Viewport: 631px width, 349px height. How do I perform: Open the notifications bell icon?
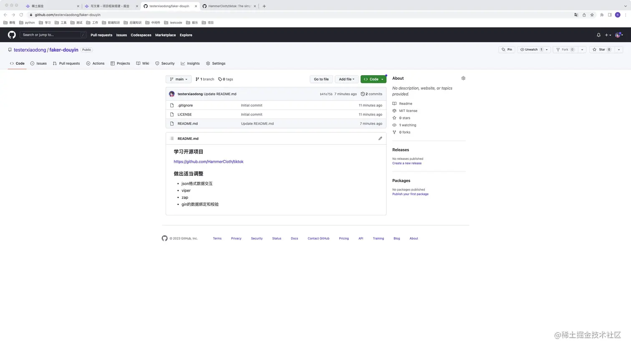click(x=598, y=35)
